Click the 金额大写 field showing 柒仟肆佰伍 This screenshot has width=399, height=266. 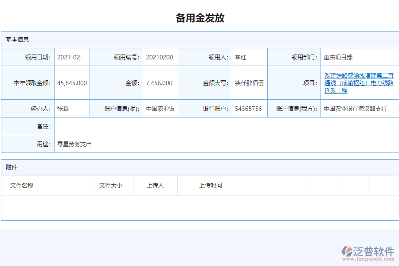250,83
